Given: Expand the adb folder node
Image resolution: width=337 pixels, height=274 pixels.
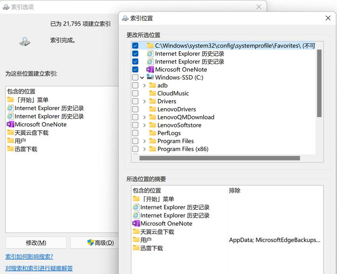Looking at the screenshot, I should click(144, 85).
